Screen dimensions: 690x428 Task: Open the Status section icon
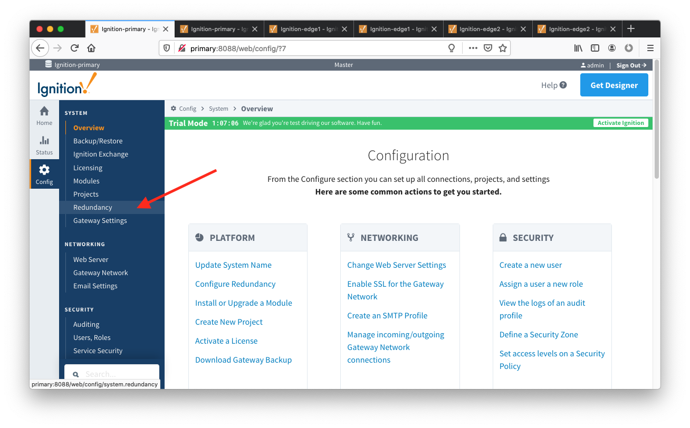[x=44, y=145]
